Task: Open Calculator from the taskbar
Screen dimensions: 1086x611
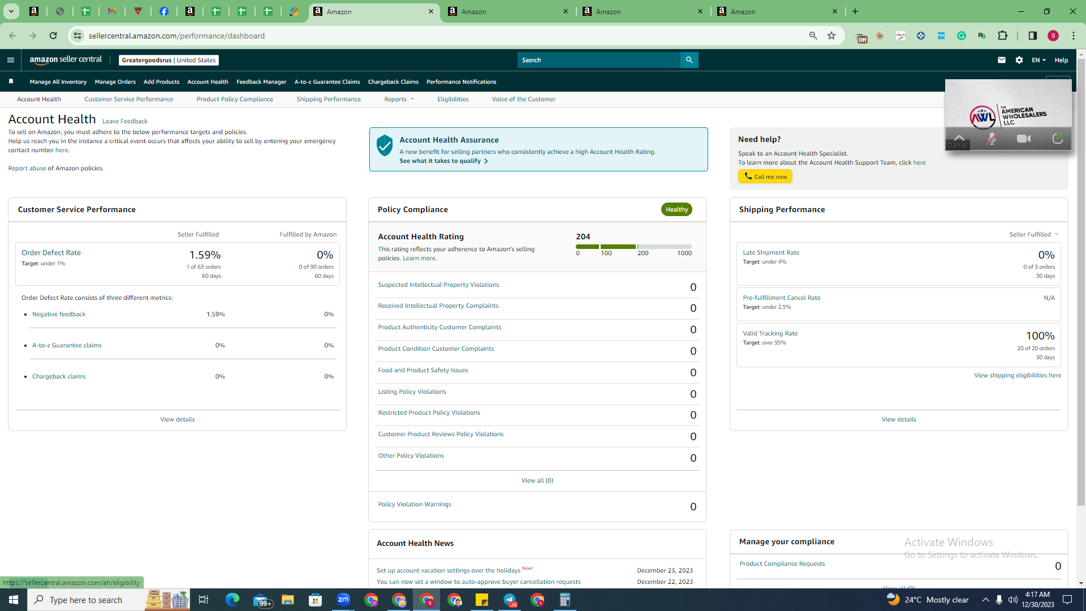Action: 565,600
